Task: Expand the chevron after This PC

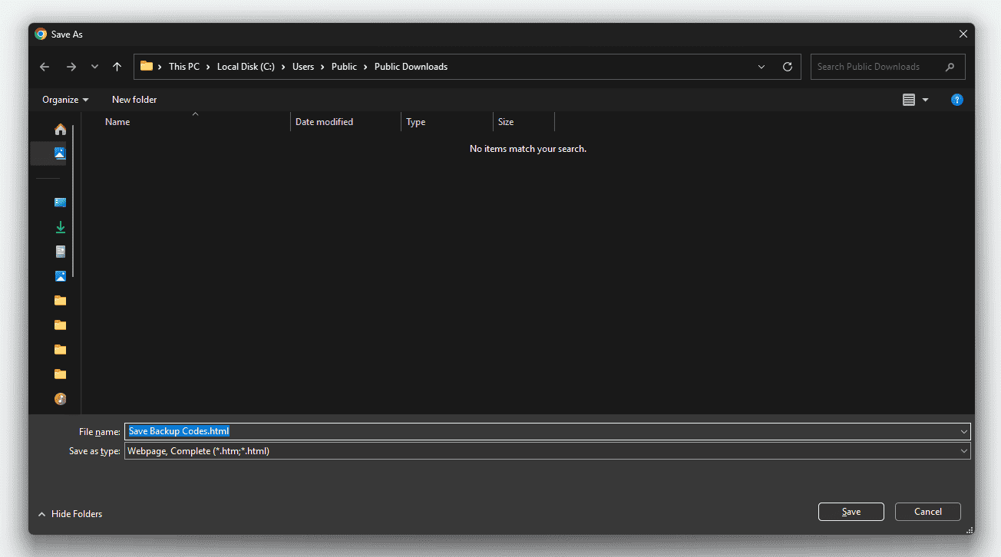Action: (x=208, y=67)
